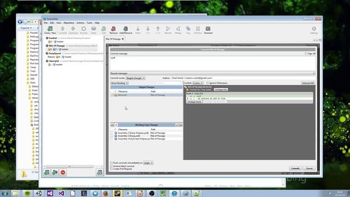Viewport: 350px width, 197px height.
Task: Click the Steam icon in taskbar
Action: tap(117, 193)
